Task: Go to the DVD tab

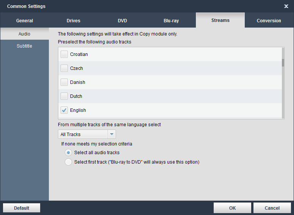Action: pyautogui.click(x=122, y=21)
